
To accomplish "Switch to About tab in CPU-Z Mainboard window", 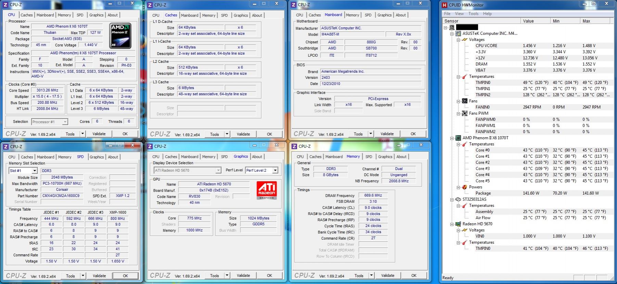I will 401,15.
